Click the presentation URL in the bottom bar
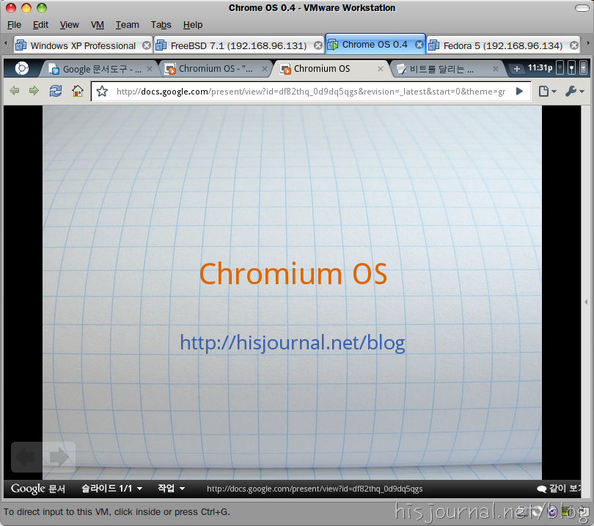This screenshot has width=594, height=526. tap(315, 489)
